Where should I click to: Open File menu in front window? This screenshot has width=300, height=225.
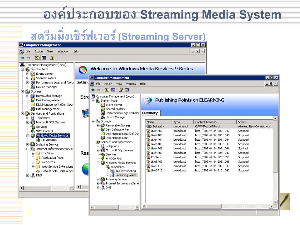pyautogui.click(x=98, y=84)
